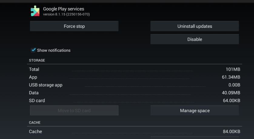Open Manage space
This screenshot has width=254, height=139.
[x=195, y=111]
